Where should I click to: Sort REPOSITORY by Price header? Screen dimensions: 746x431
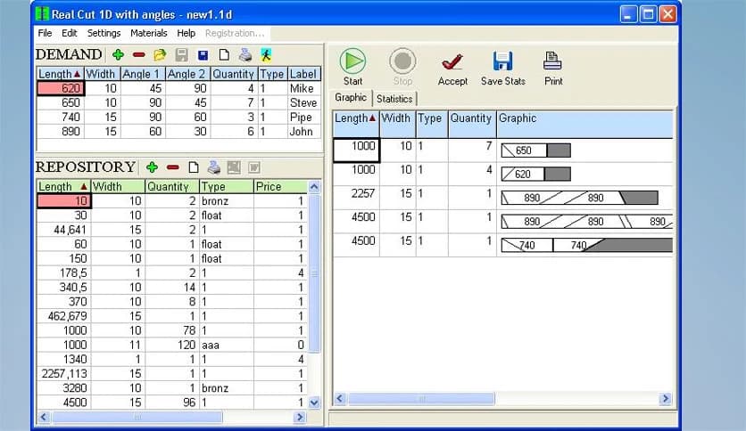[x=280, y=186]
